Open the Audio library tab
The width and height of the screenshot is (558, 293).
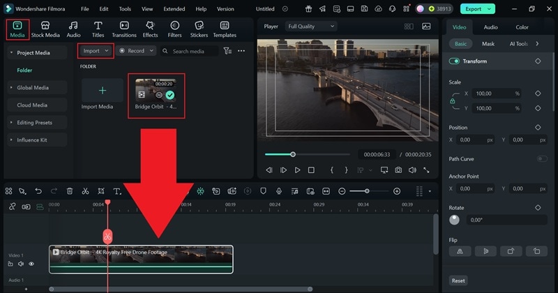click(x=73, y=29)
